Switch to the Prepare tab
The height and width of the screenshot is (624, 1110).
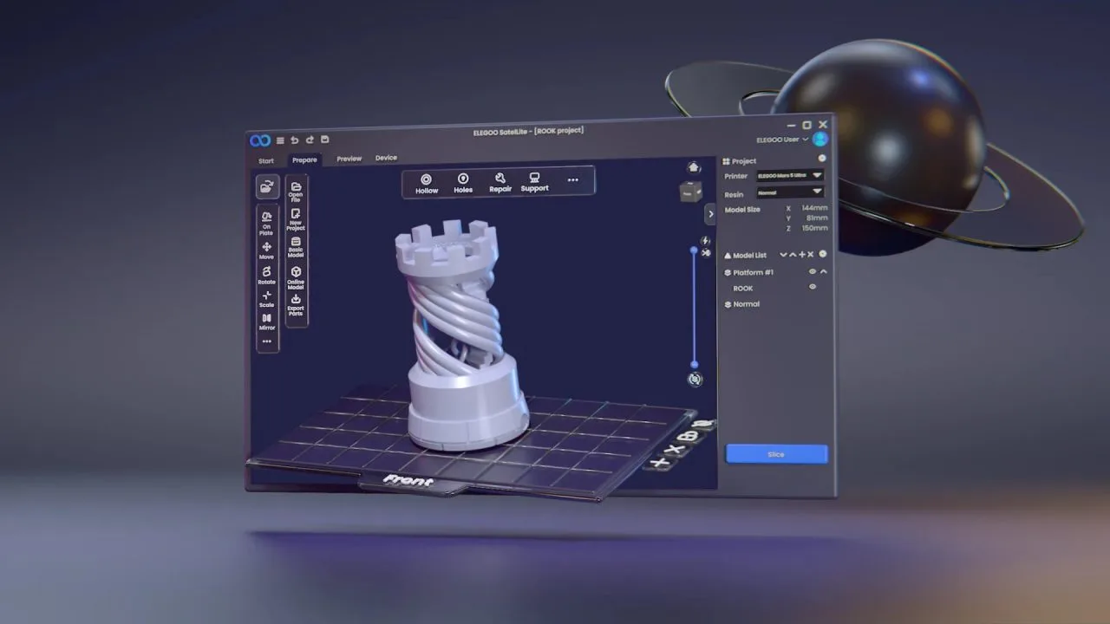(x=304, y=160)
